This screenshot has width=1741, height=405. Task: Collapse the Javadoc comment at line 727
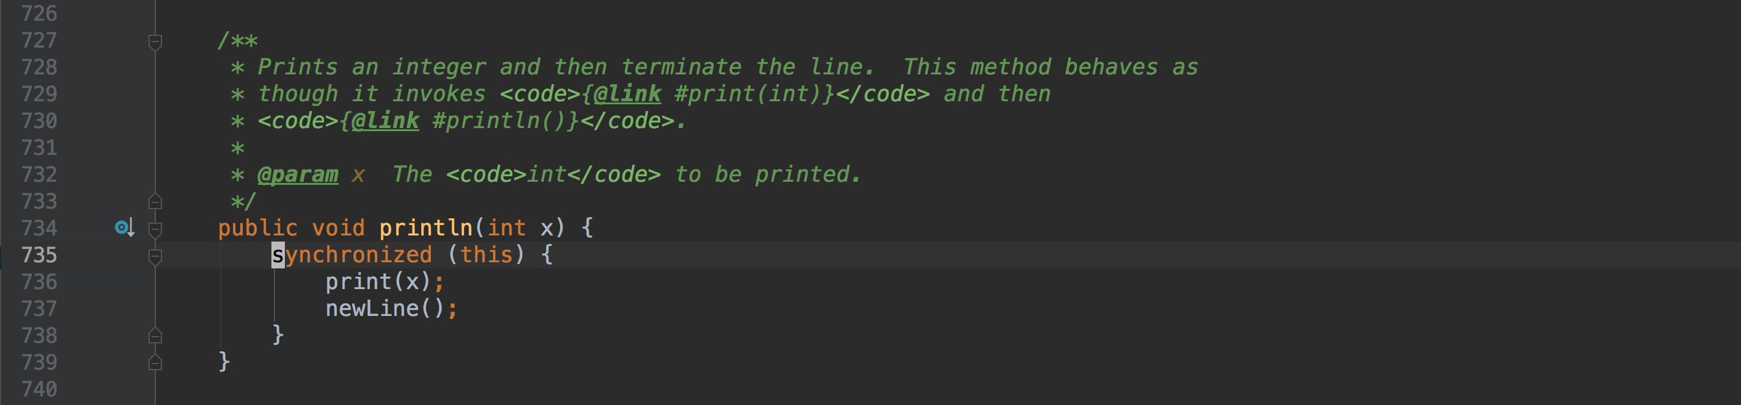click(x=155, y=41)
